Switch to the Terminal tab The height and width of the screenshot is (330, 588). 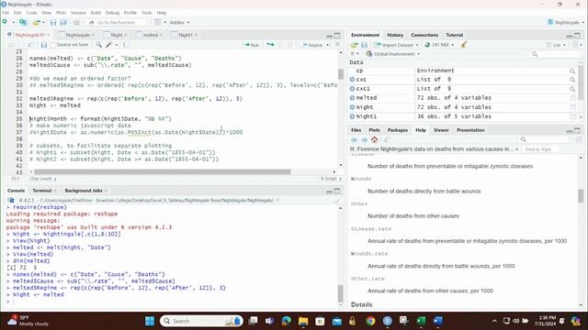pos(41,191)
